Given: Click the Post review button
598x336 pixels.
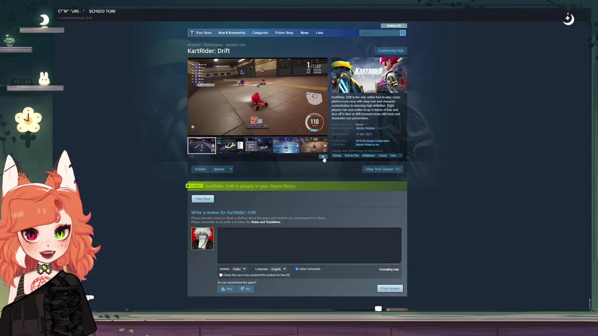Looking at the screenshot, I should [390, 288].
